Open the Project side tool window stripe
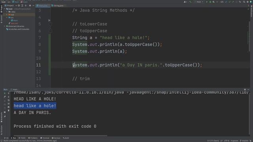Screen dimensions: 253x142 click(2, 9)
